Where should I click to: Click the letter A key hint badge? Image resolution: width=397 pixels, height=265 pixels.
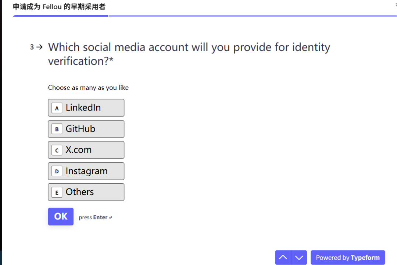click(57, 108)
